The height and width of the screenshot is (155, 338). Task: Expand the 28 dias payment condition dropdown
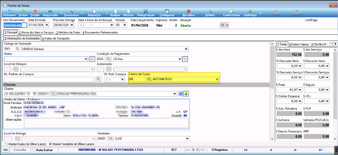point(180,59)
